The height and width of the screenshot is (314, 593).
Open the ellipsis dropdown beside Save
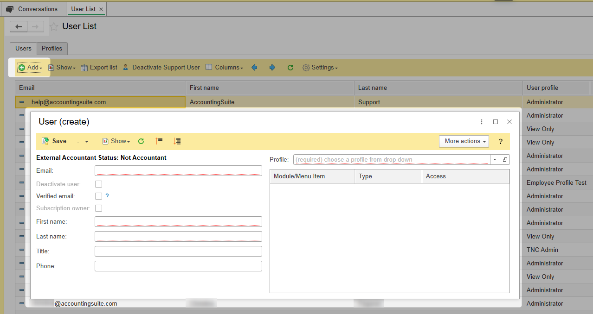[x=82, y=141]
